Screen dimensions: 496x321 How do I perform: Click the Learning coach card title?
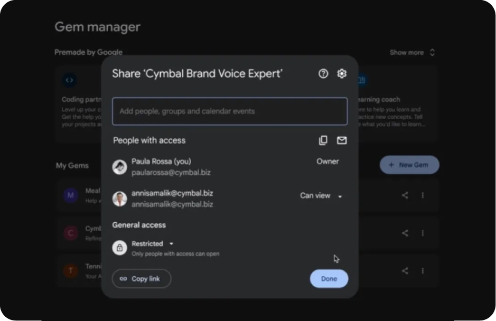pyautogui.click(x=379, y=99)
